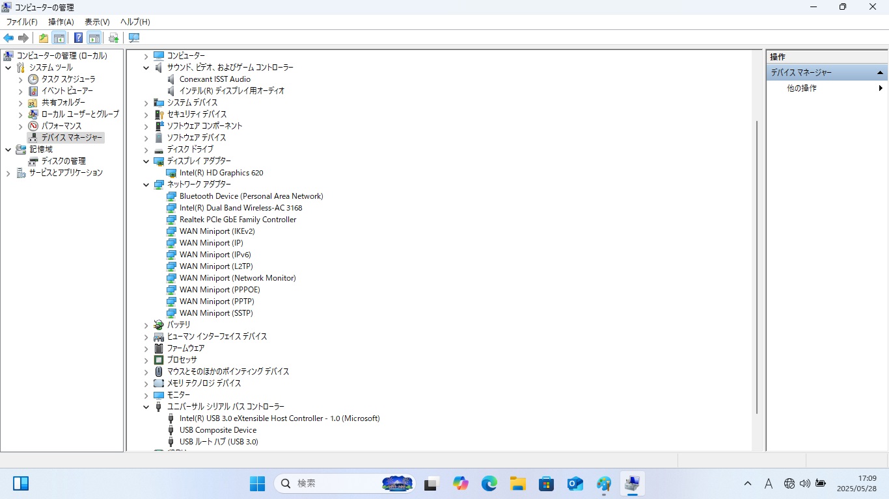
Task: Show hidden tray icons chevron
Action: pyautogui.click(x=748, y=483)
